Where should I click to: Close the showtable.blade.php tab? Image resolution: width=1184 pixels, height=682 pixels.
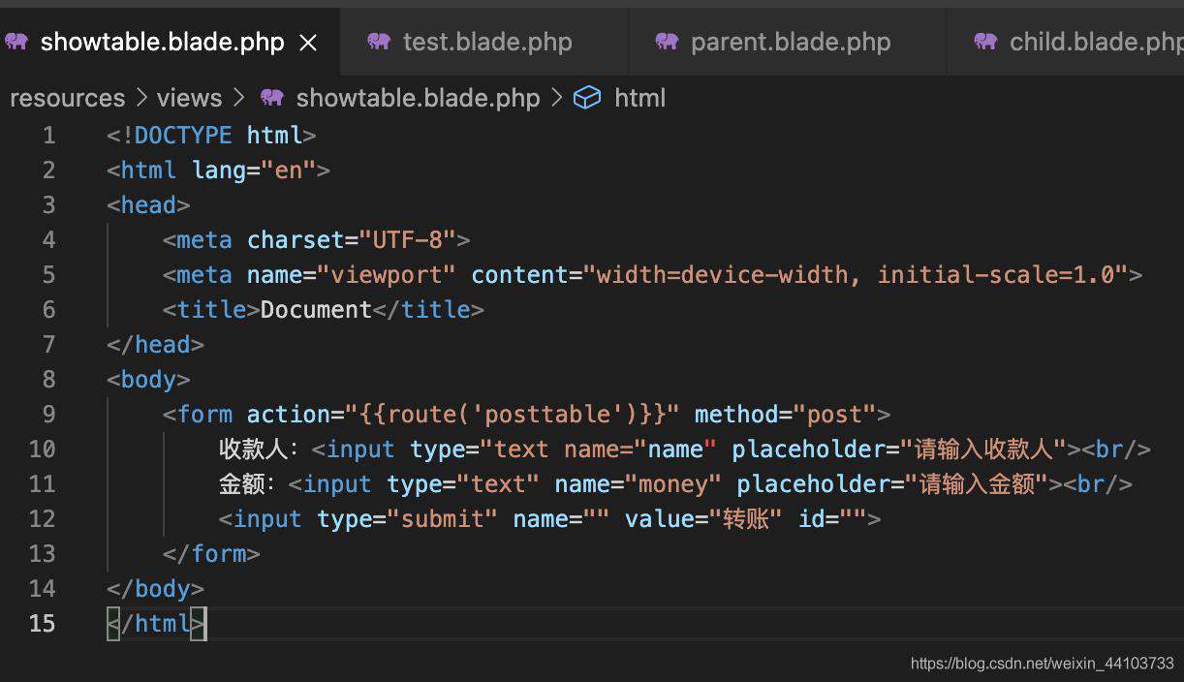[x=308, y=43]
